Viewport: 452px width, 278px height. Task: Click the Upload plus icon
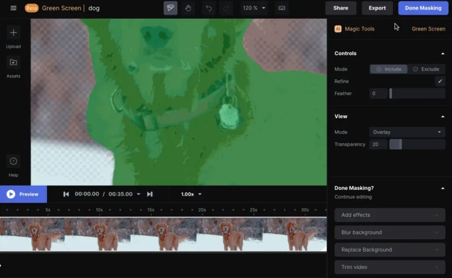[x=14, y=32]
